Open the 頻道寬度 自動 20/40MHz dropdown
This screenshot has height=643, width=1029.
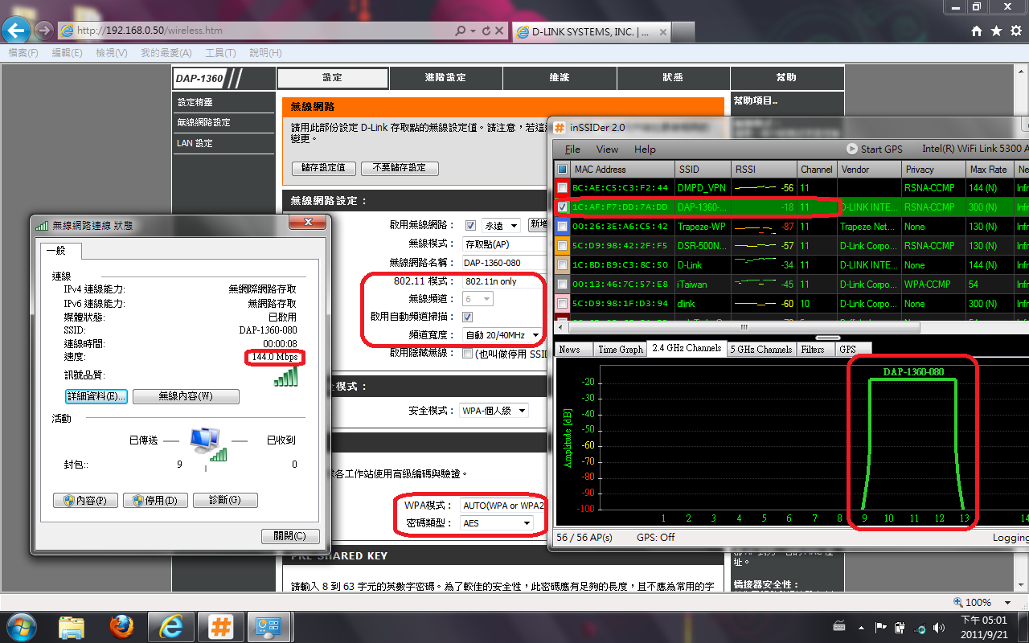[502, 335]
